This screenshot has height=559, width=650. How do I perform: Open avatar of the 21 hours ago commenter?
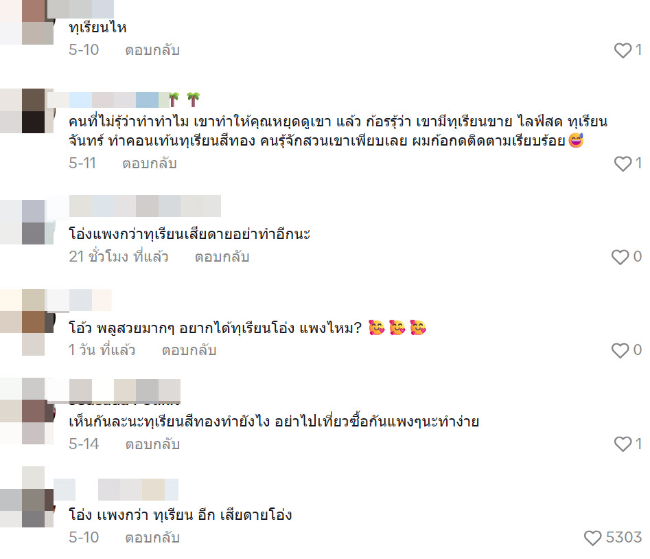point(27,223)
